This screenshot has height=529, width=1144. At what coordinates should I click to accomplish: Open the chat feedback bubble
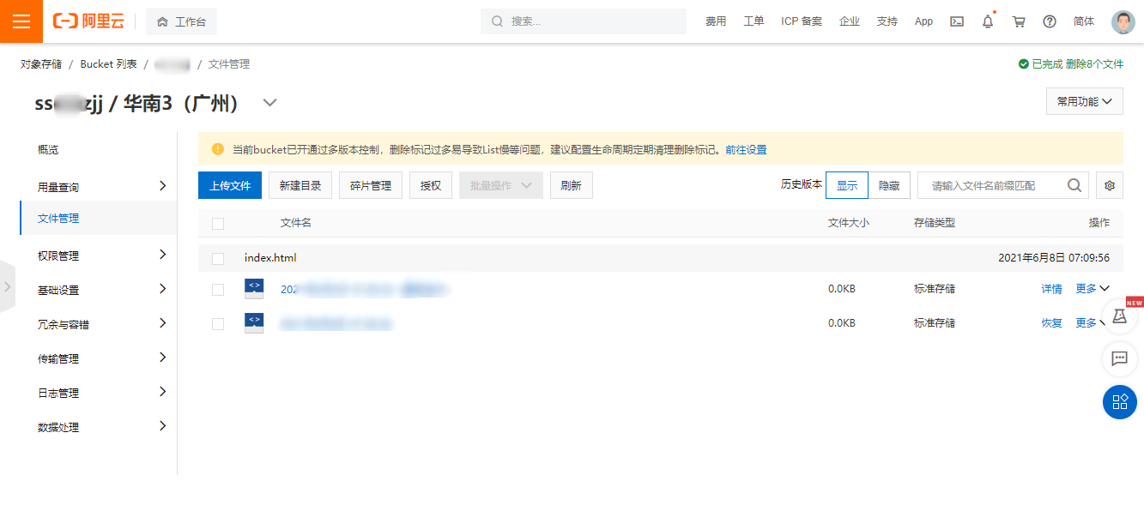point(1119,359)
